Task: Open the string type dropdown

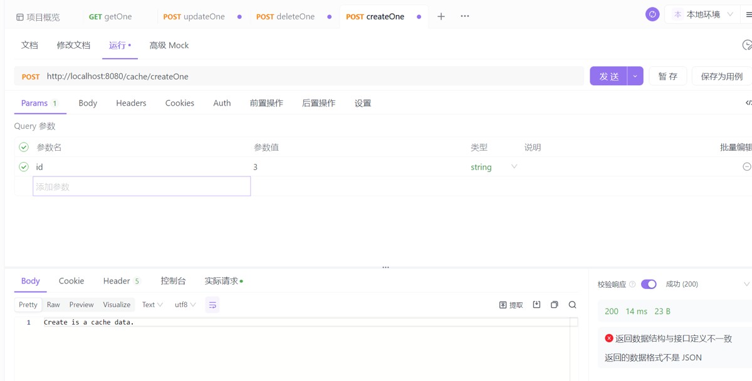Action: click(494, 167)
